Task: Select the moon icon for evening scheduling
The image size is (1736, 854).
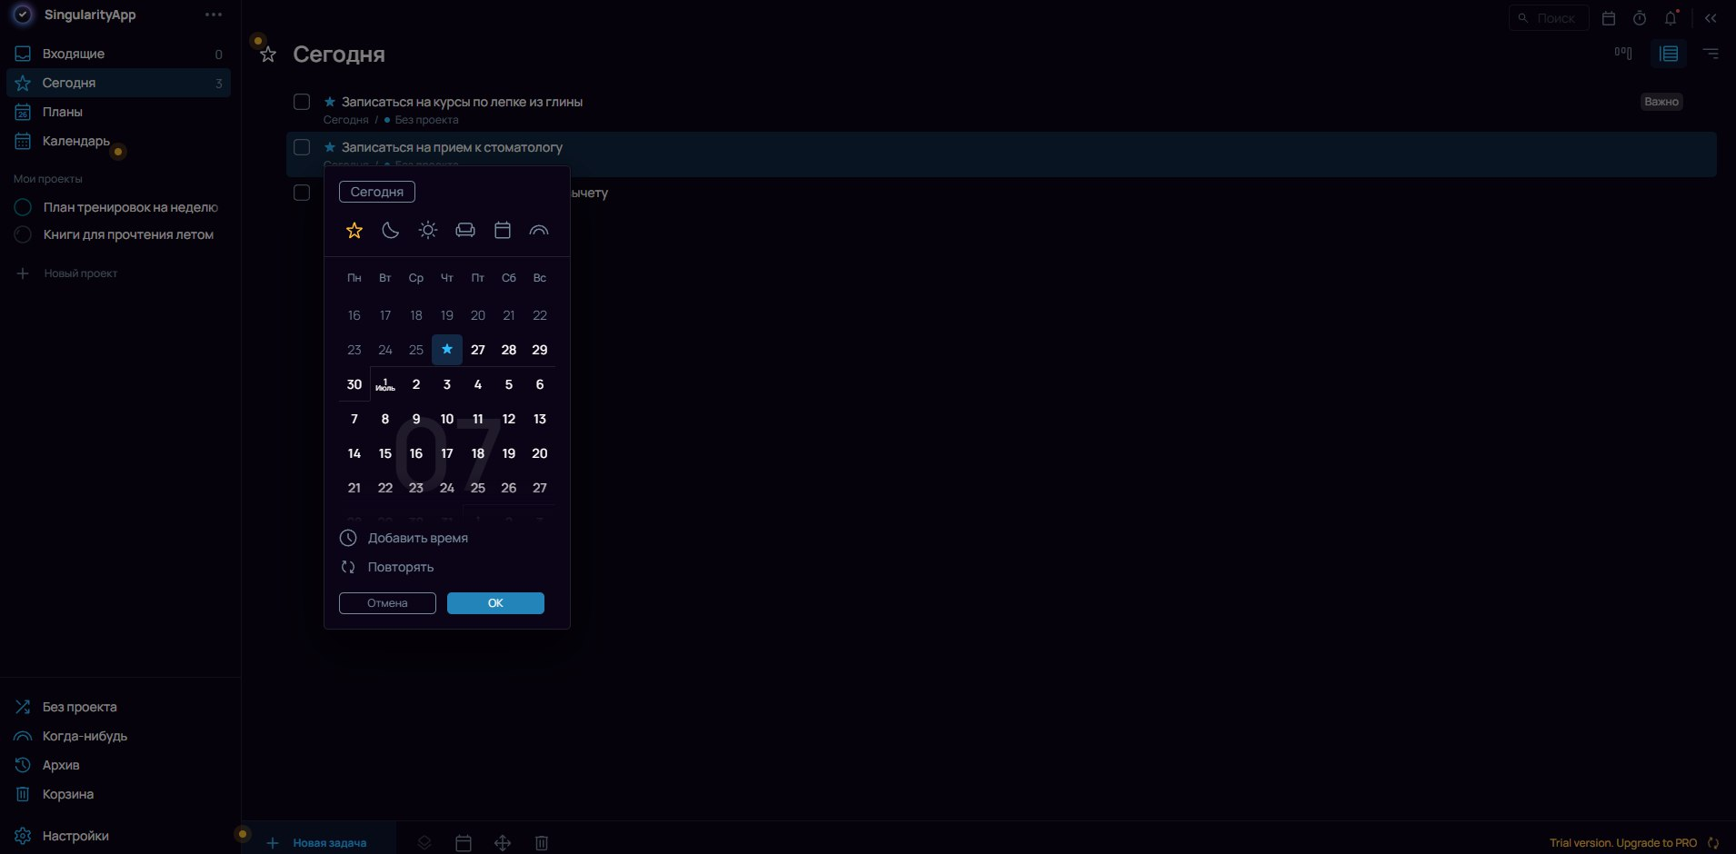Action: pyautogui.click(x=391, y=230)
